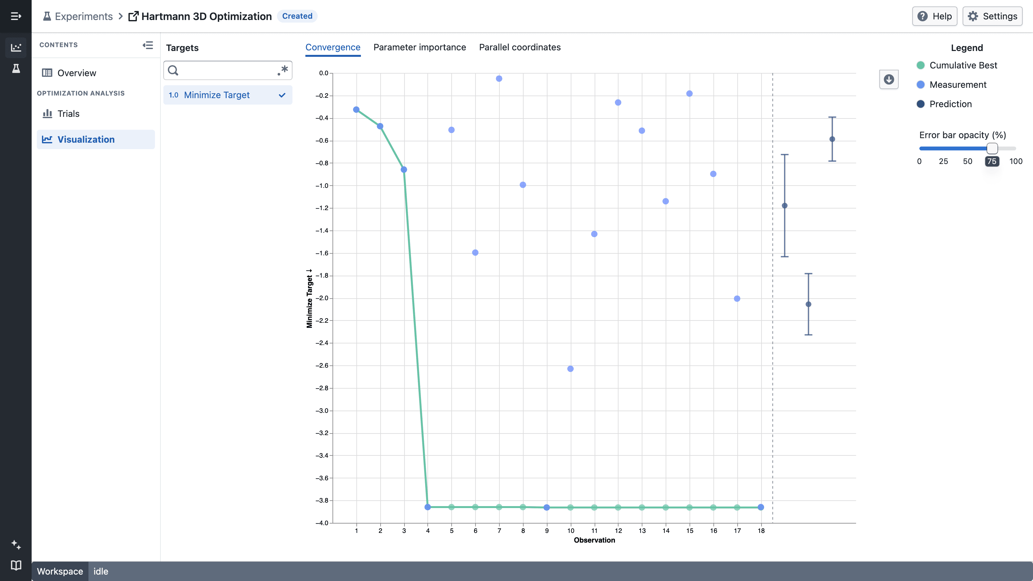Toggle Prediction legend entry
Viewport: 1033px width, 581px height.
[x=944, y=104]
